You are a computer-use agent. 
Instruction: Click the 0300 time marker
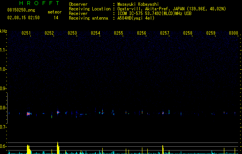(x=234, y=33)
